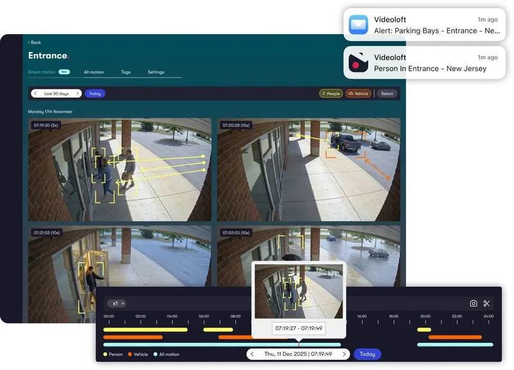Step timeline forward with right chevron

(344, 354)
